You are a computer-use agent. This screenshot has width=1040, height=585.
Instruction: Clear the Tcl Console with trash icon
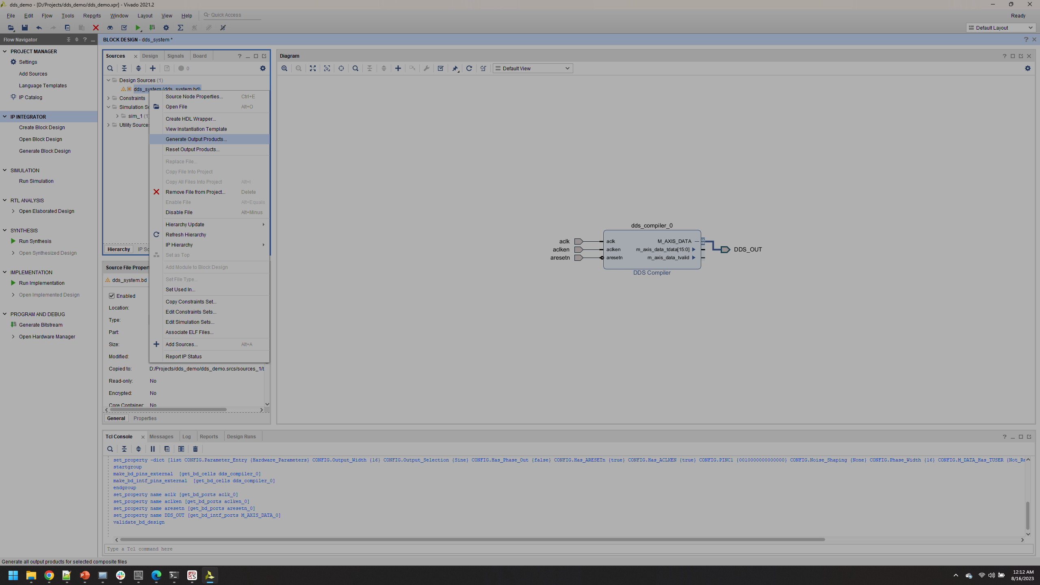click(x=195, y=449)
